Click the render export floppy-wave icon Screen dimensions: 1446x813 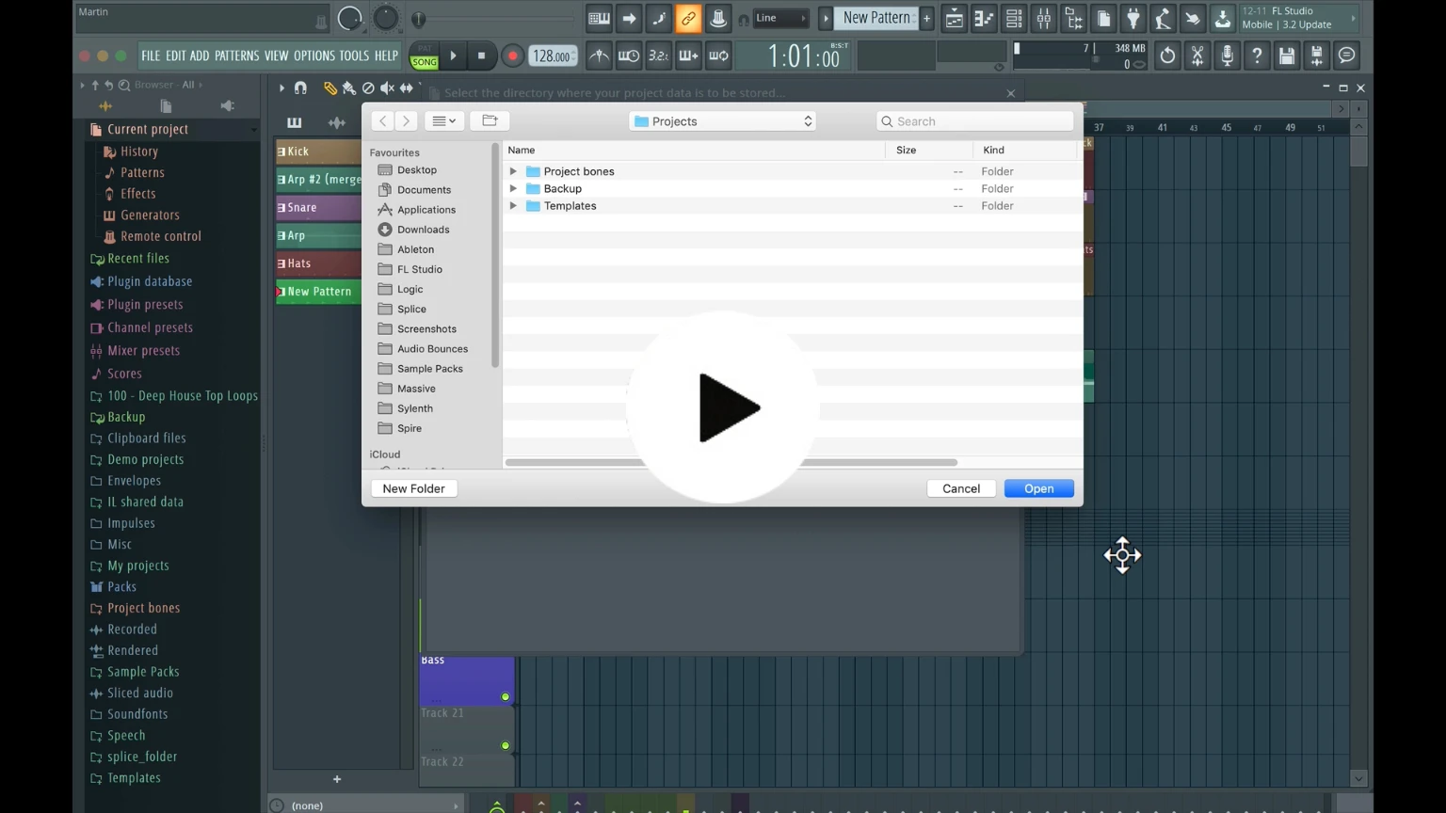coord(1317,56)
